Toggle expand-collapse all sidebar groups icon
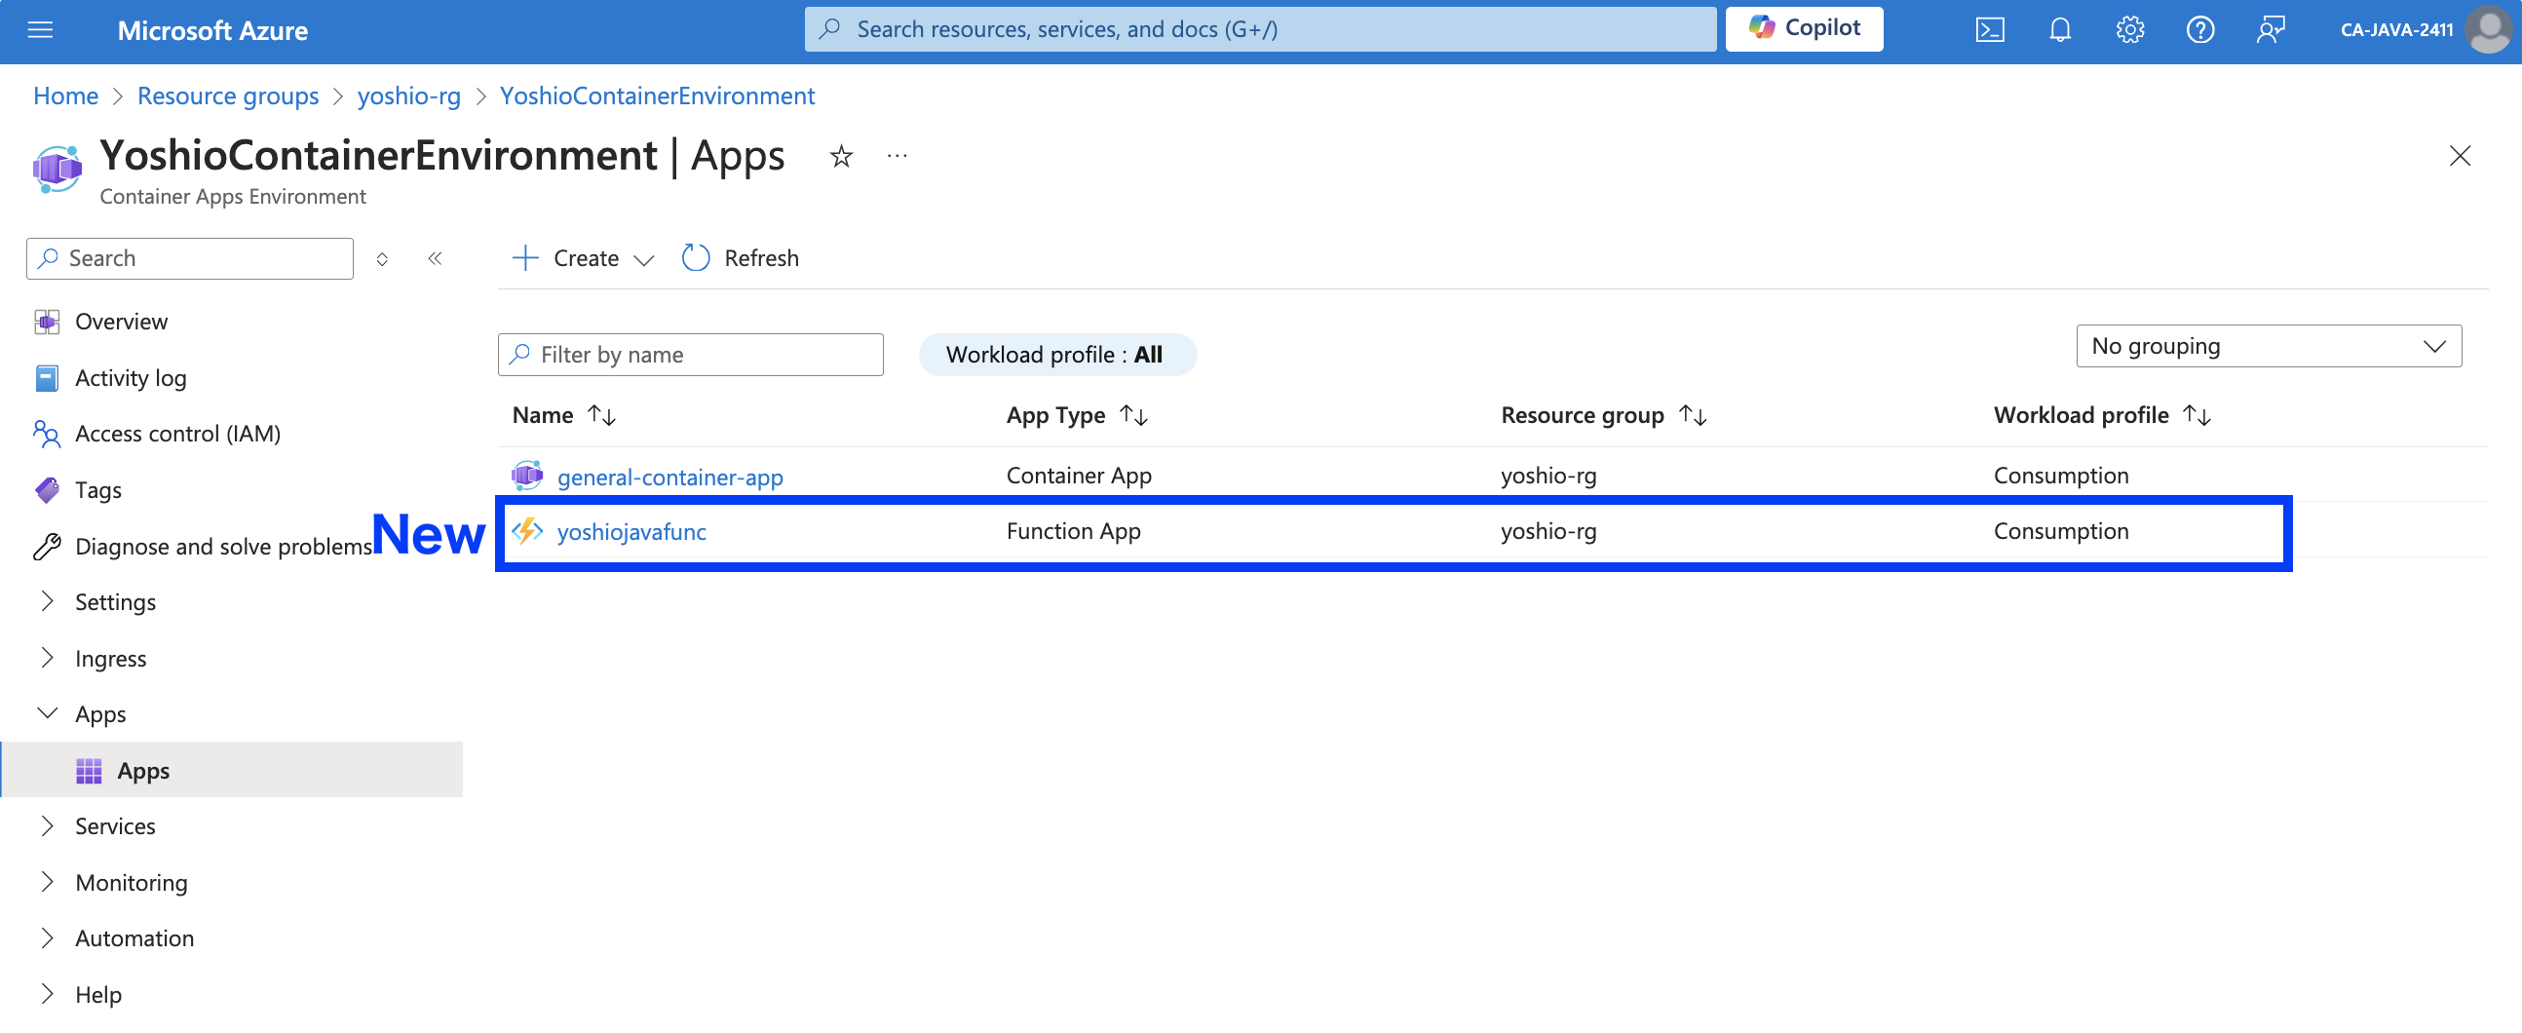Image resolution: width=2522 pixels, height=1033 pixels. point(382,258)
